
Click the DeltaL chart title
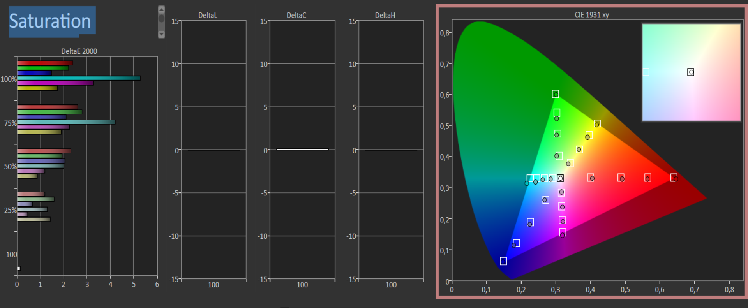point(208,16)
